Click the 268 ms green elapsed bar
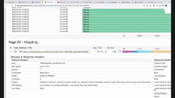The width and height of the screenshot is (175, 98). 127,24
